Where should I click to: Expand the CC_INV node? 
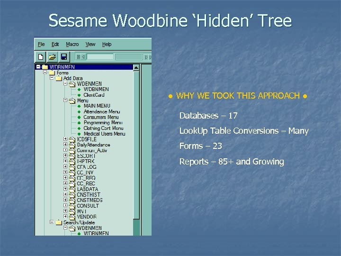tap(65, 172)
